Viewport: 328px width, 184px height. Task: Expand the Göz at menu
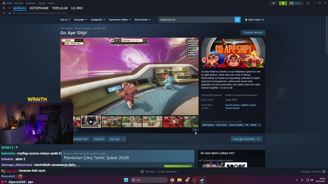65,20
